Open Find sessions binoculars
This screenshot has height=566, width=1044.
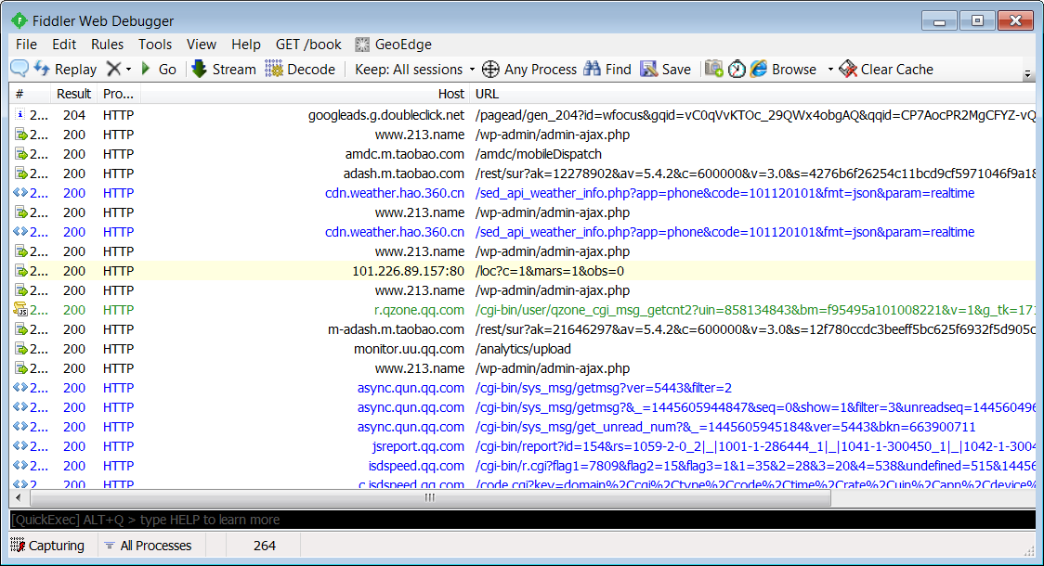click(x=607, y=69)
